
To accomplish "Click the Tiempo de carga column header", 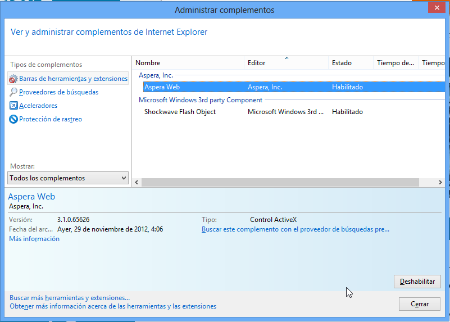I will pos(396,63).
